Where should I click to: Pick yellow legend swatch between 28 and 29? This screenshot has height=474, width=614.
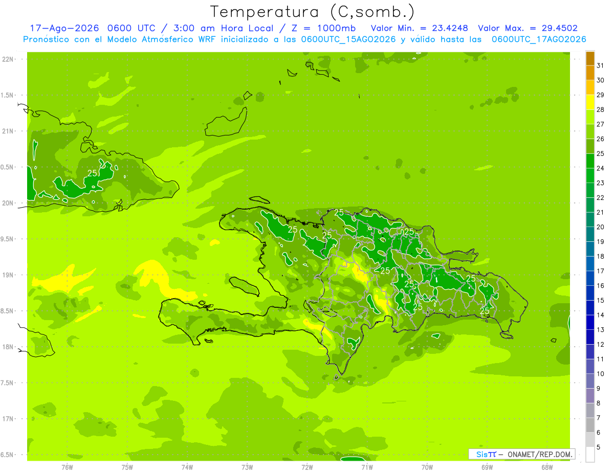pos(590,102)
